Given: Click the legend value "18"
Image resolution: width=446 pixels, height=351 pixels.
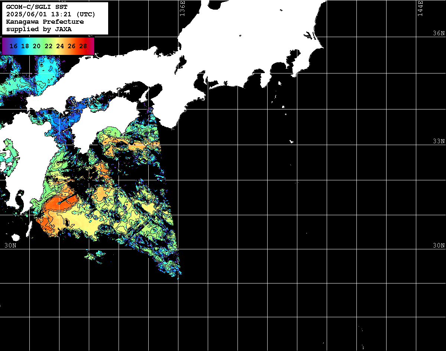Looking at the screenshot, I should [25, 46].
